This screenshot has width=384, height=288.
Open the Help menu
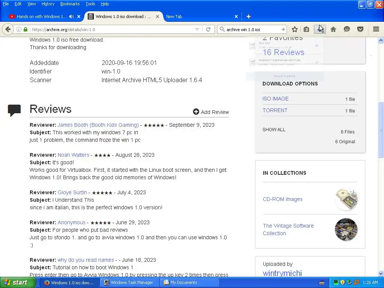point(105,4)
